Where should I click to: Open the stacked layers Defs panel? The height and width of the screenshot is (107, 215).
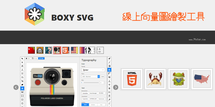point(109,88)
